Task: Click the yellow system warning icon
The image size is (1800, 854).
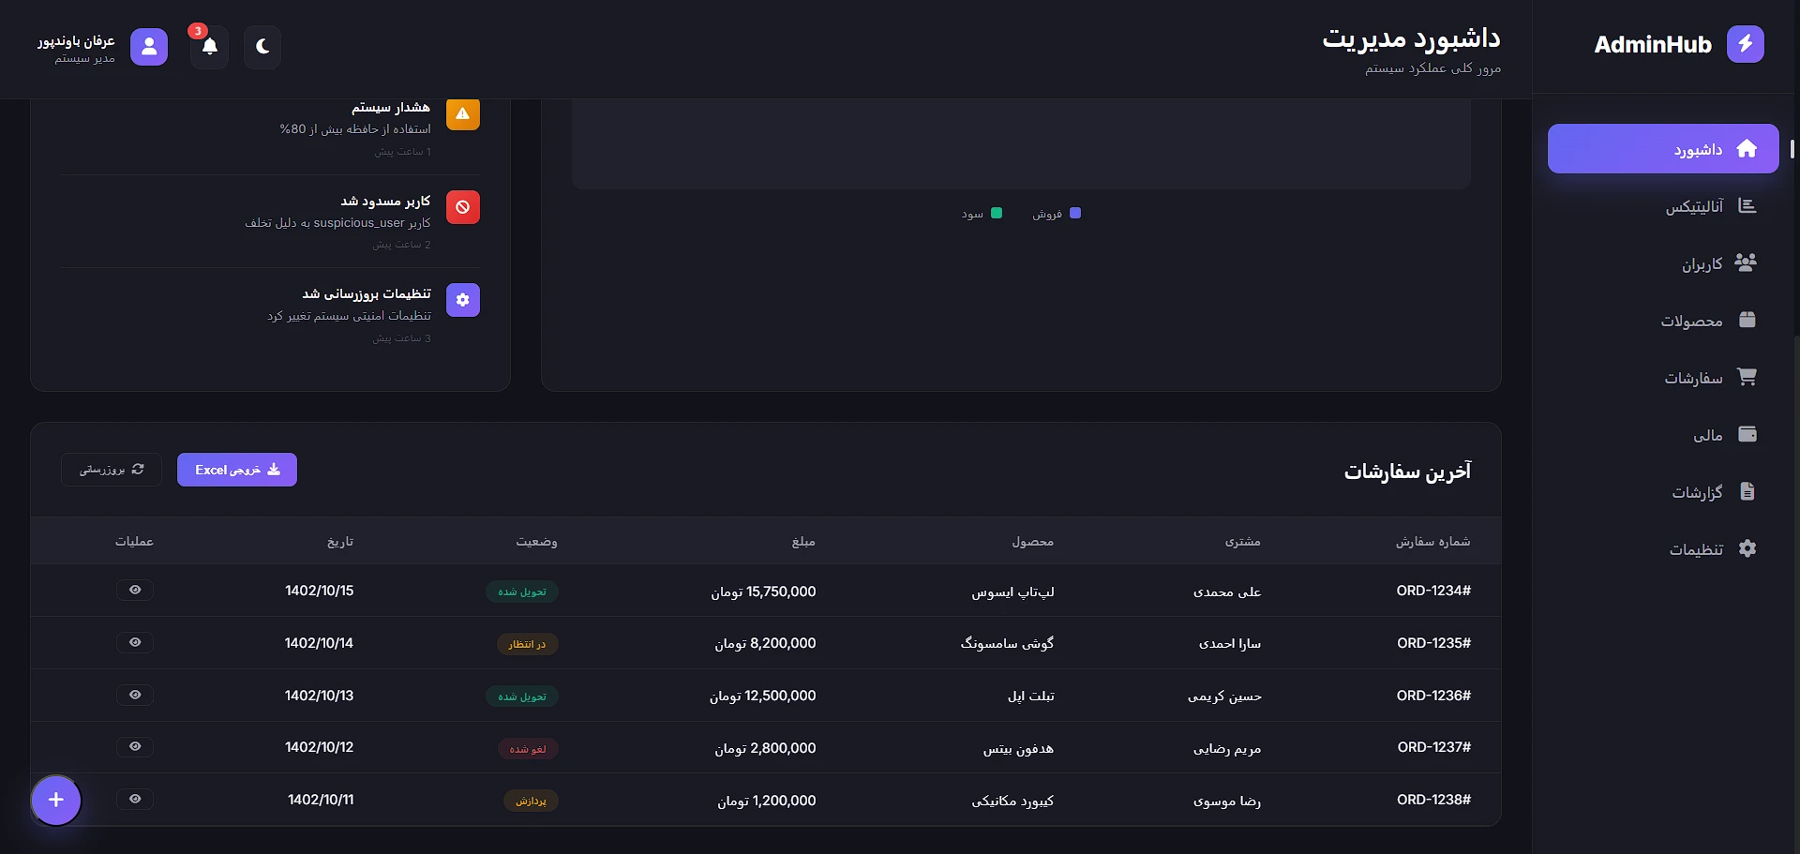Action: click(463, 113)
